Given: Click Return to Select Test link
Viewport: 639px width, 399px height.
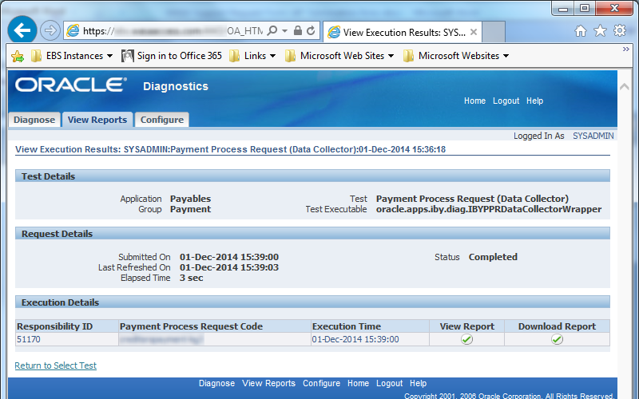Looking at the screenshot, I should pos(55,365).
